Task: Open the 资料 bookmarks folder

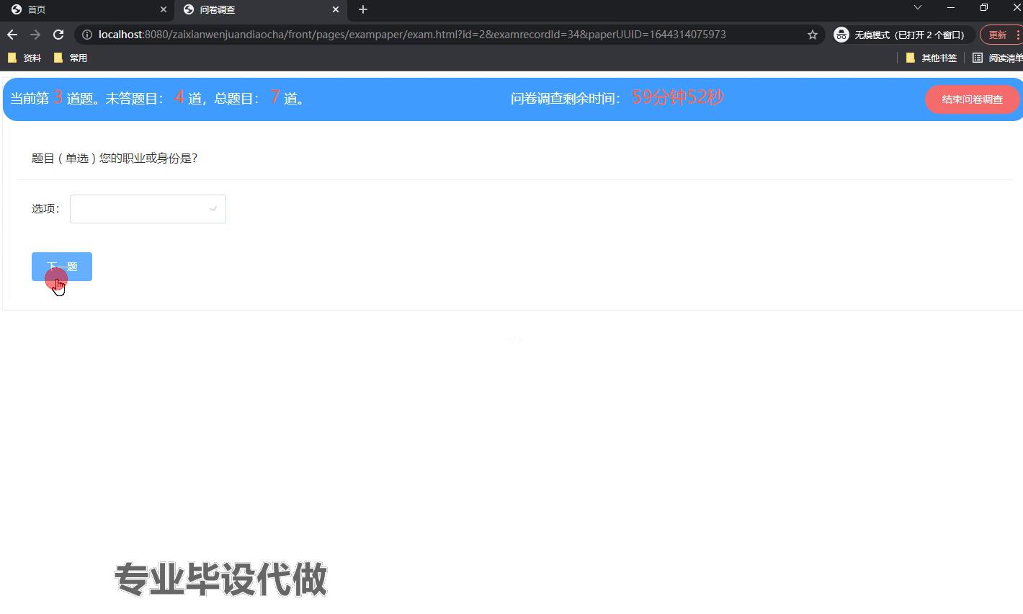Action: (24, 58)
